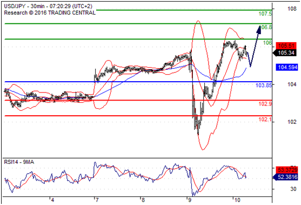Click date 4 on the time axis

tap(52, 200)
